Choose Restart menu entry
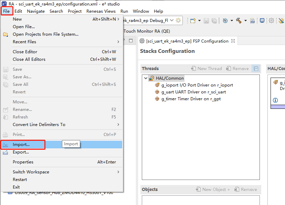Image resolution: width=285 pixels, height=205 pixels. [x=62, y=180]
